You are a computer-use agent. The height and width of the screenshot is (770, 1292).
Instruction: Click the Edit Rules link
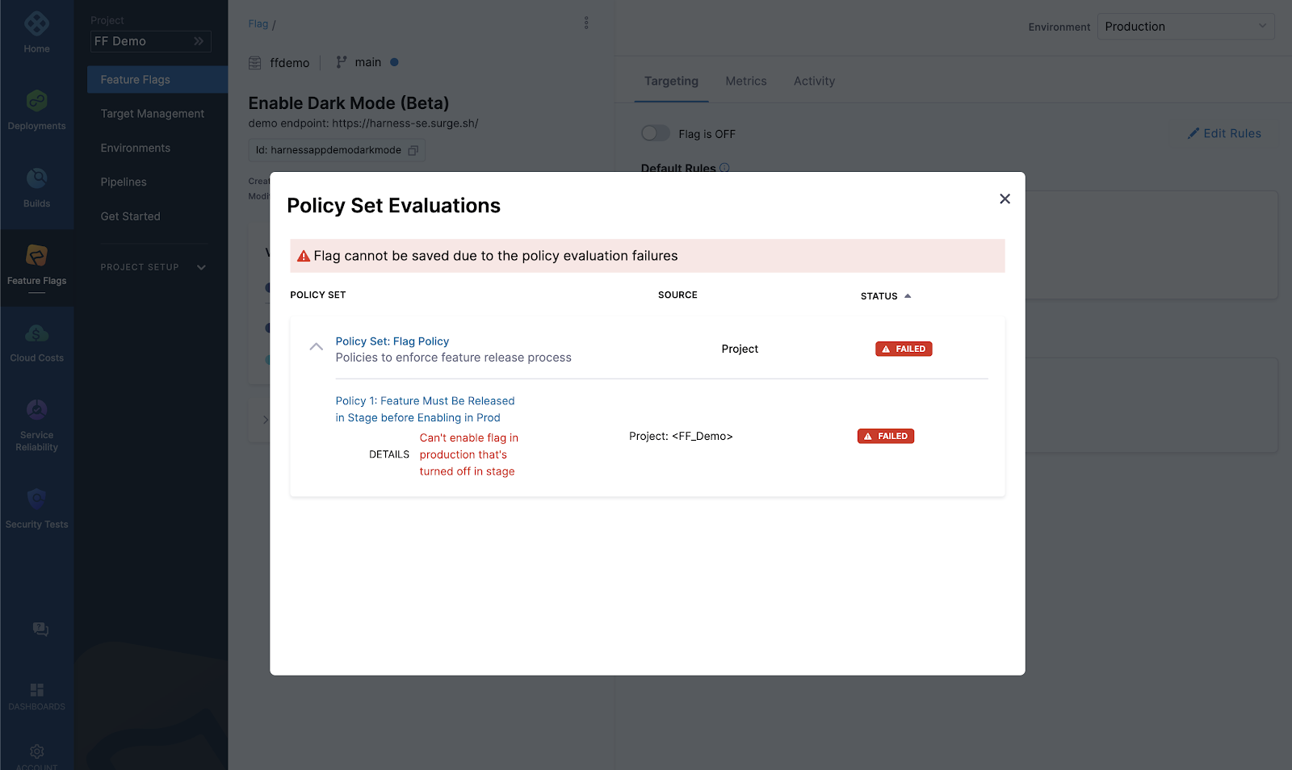coord(1224,133)
